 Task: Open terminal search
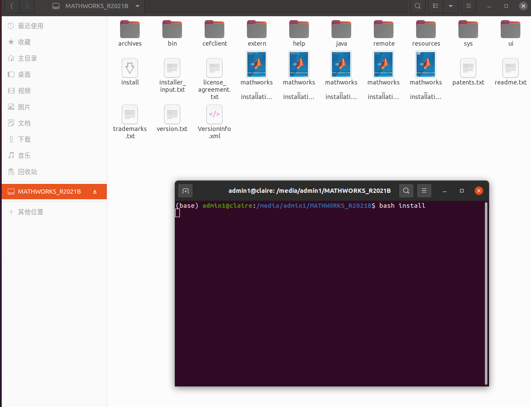click(x=406, y=191)
